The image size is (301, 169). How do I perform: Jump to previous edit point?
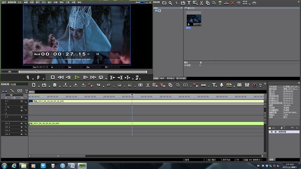(112, 77)
